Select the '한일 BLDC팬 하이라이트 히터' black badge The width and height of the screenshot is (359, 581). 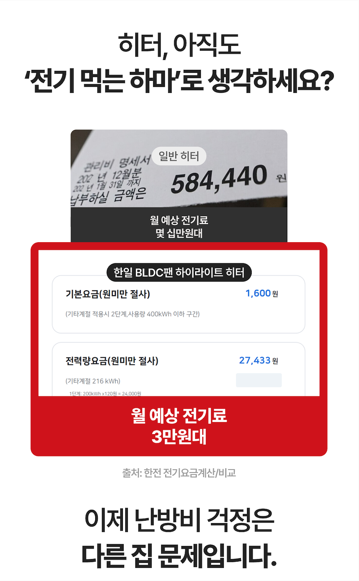(179, 272)
